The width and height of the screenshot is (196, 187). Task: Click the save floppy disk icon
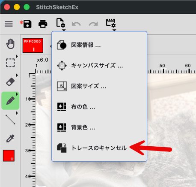click(27, 24)
